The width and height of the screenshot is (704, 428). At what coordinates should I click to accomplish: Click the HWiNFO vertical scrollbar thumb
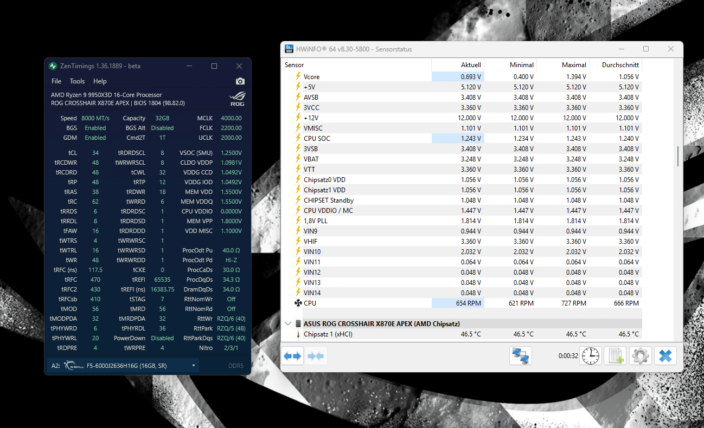[678, 157]
